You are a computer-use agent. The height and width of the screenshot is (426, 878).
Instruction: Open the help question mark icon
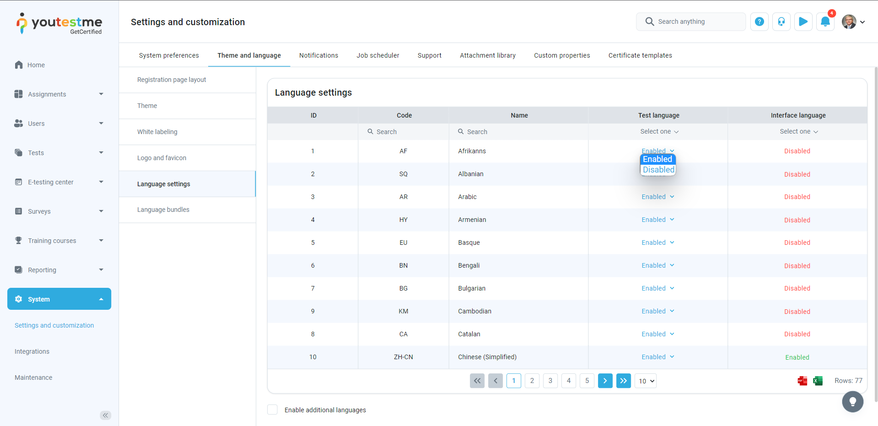(x=759, y=22)
